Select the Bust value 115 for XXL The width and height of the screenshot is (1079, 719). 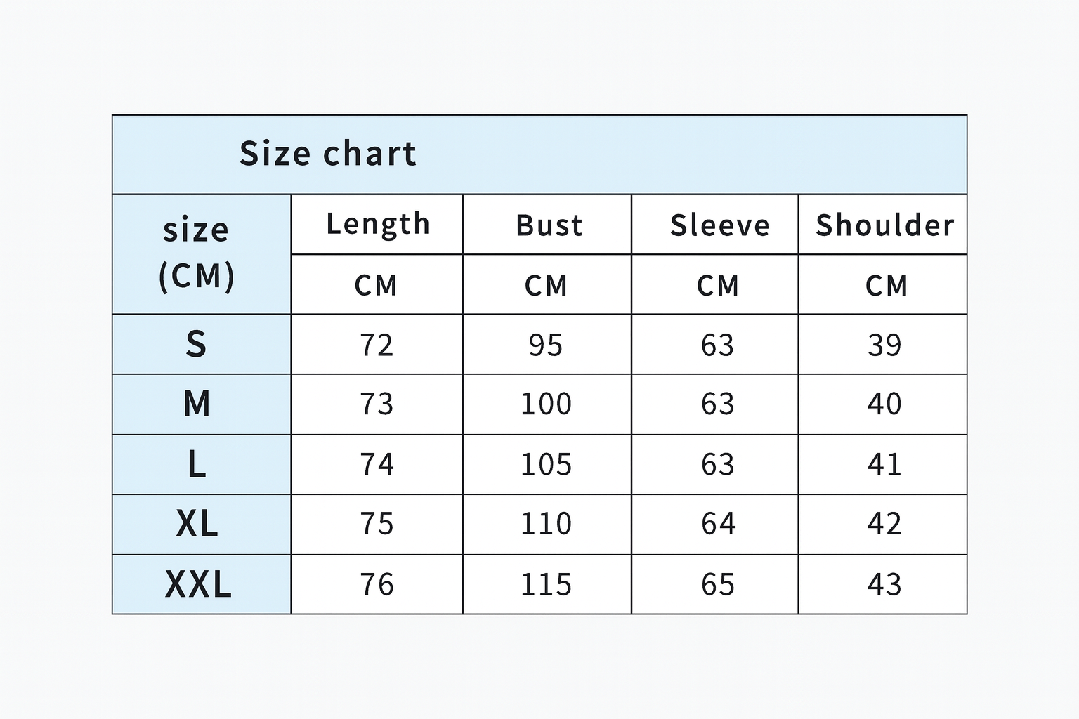(x=546, y=584)
